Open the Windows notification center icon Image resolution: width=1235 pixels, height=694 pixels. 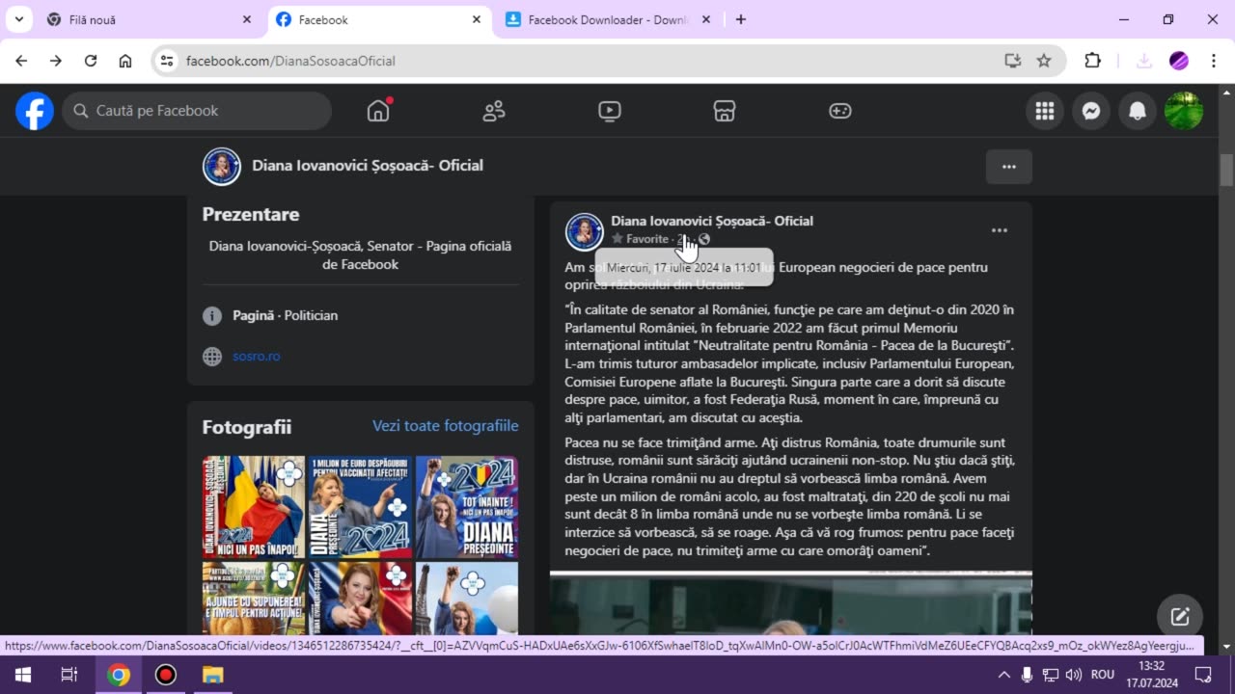coord(1203,675)
